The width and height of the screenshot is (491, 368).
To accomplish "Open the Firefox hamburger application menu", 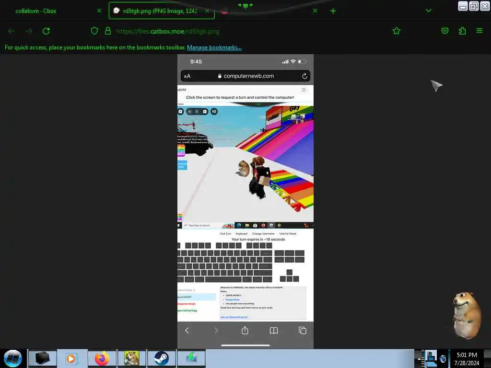I will point(479,31).
